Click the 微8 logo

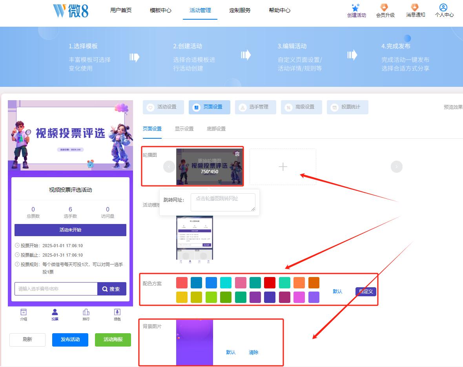point(71,11)
